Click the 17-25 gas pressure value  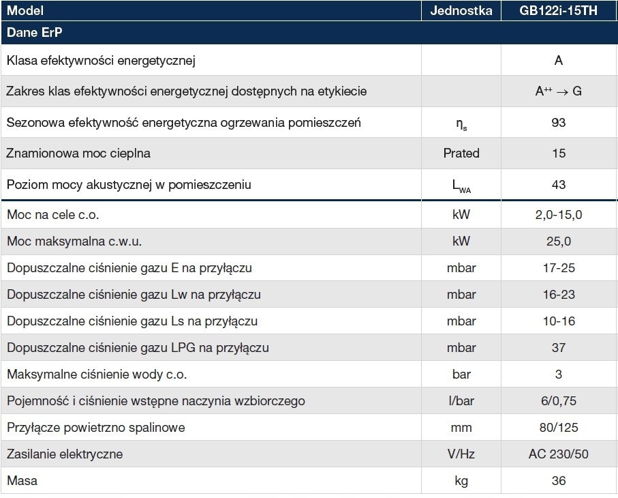pos(559,268)
